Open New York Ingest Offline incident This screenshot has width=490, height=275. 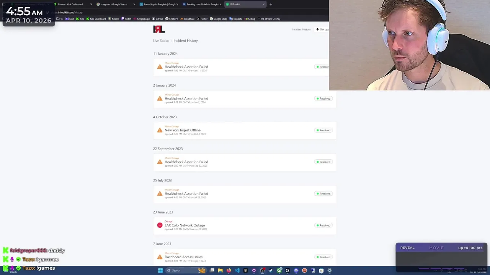coord(245,130)
